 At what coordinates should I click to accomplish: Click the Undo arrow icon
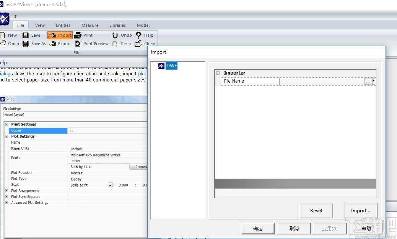tap(115, 35)
